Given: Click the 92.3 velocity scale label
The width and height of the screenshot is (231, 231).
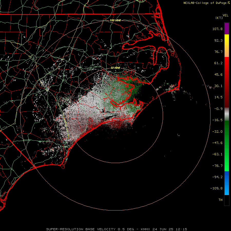Looking at the screenshot, I should pos(218,40).
